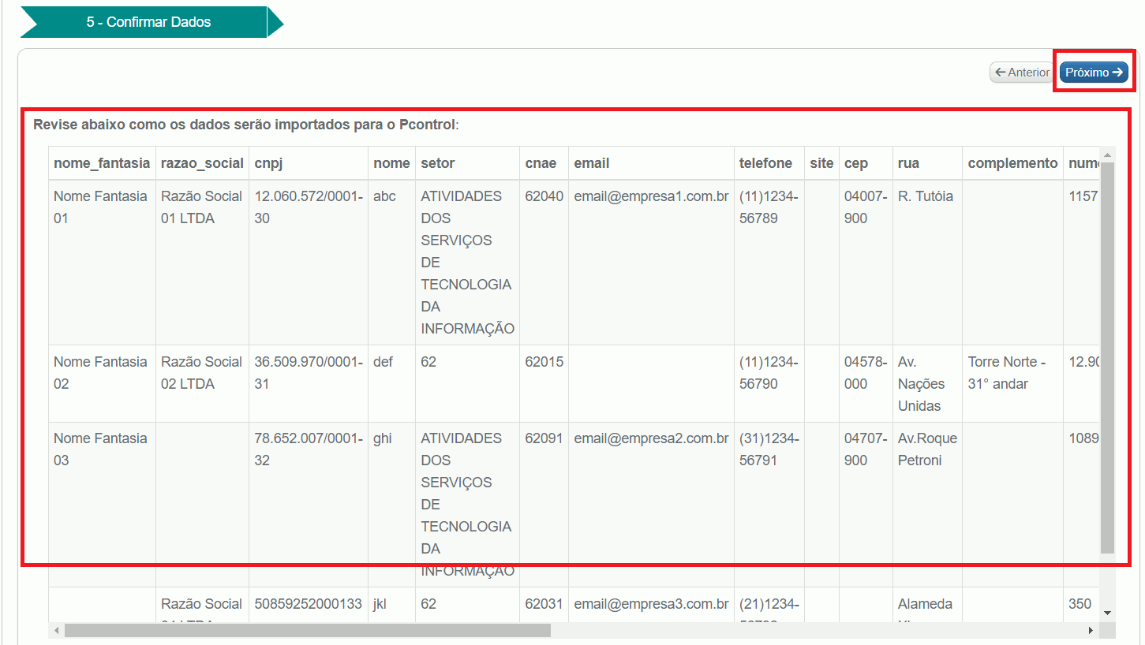Image resolution: width=1145 pixels, height=645 pixels.
Task: Click the cep 04578-000 cell
Action: pyautogui.click(x=866, y=383)
